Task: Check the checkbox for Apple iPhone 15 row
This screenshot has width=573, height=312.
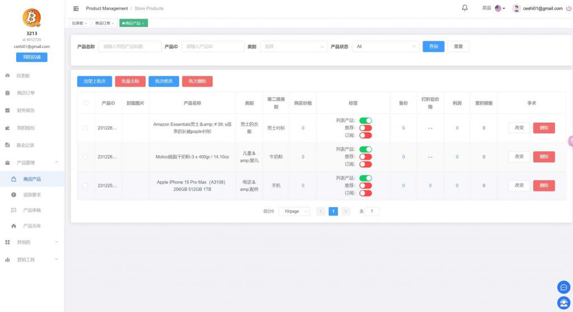Action: [86, 185]
